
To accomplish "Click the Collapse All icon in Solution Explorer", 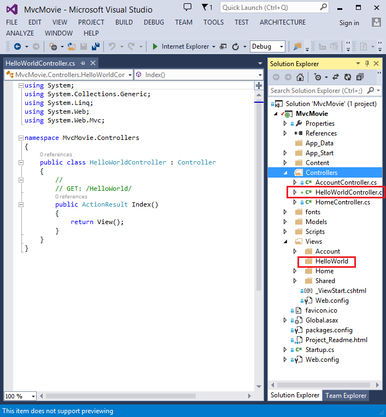I will pos(360,77).
